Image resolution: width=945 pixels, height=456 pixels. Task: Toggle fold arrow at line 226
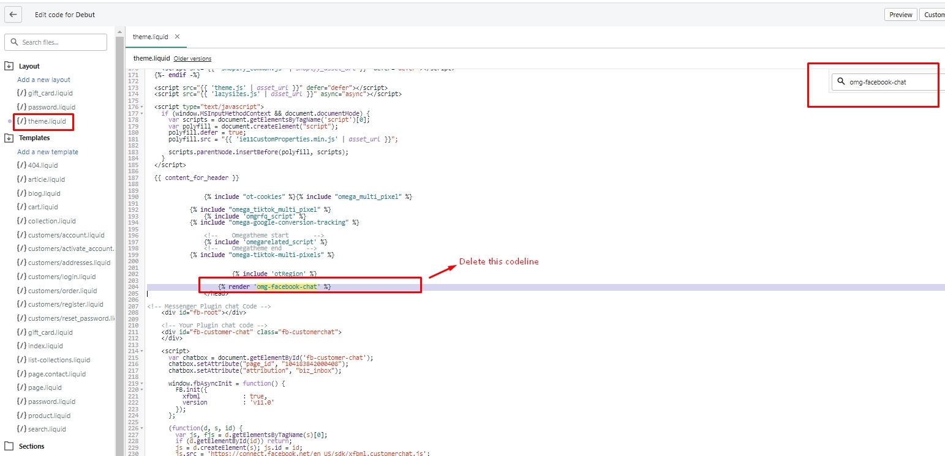point(142,428)
